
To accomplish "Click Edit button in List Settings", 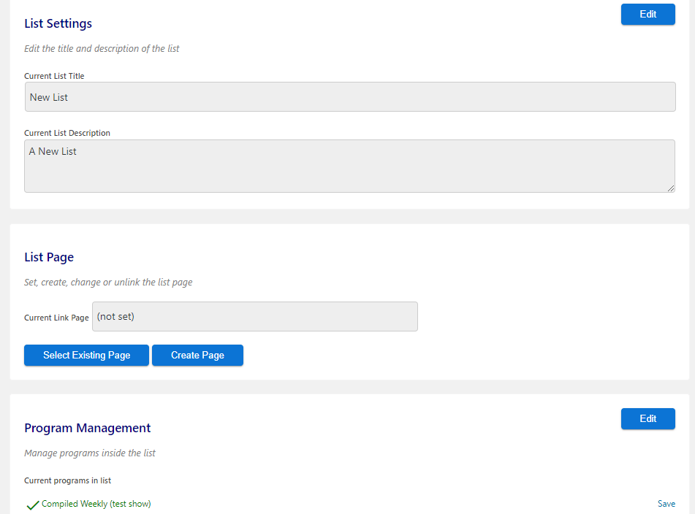I will click(647, 14).
